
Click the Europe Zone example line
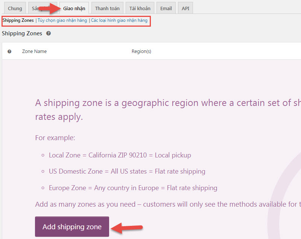[x=133, y=188]
